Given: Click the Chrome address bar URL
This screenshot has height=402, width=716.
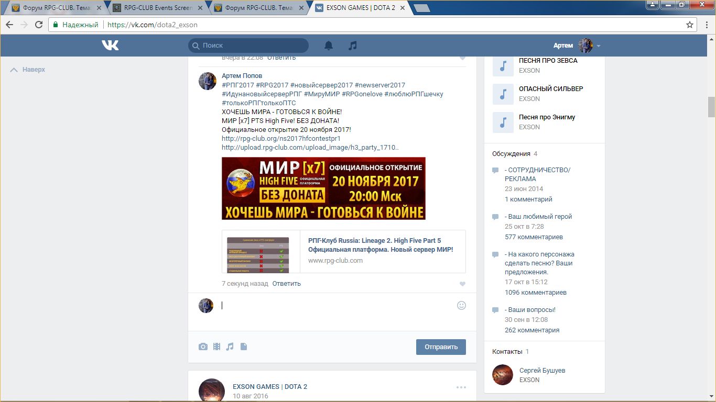Looking at the screenshot, I should click(152, 25).
